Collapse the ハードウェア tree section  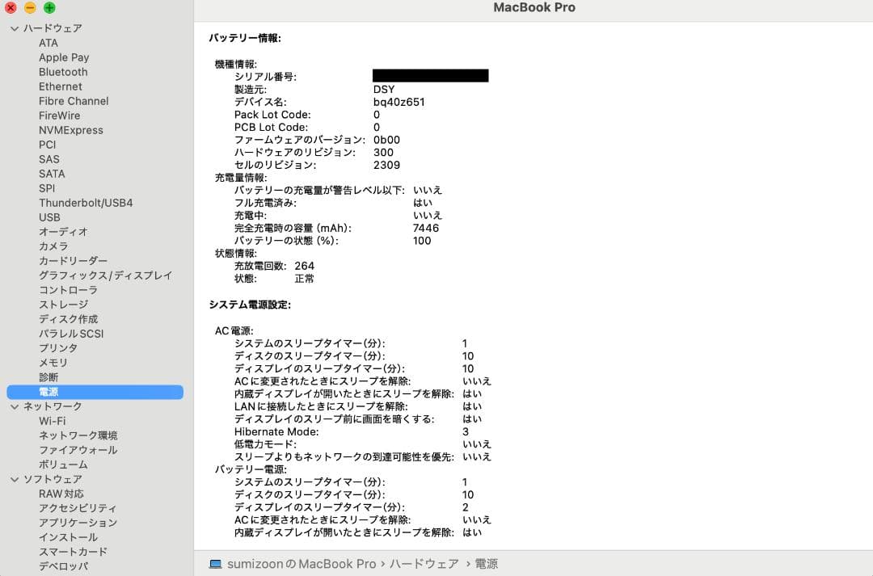14,28
